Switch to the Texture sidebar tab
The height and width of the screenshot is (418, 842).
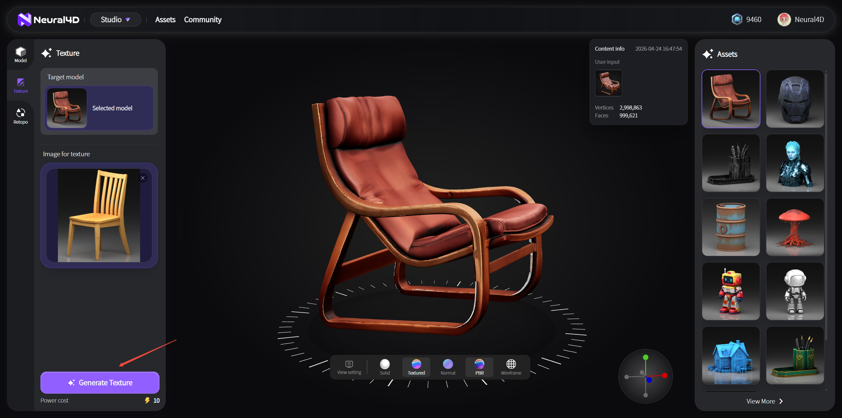click(x=20, y=86)
